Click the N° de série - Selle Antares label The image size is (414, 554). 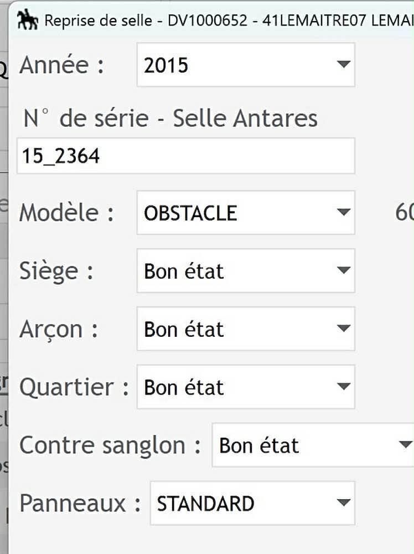pyautogui.click(x=170, y=118)
